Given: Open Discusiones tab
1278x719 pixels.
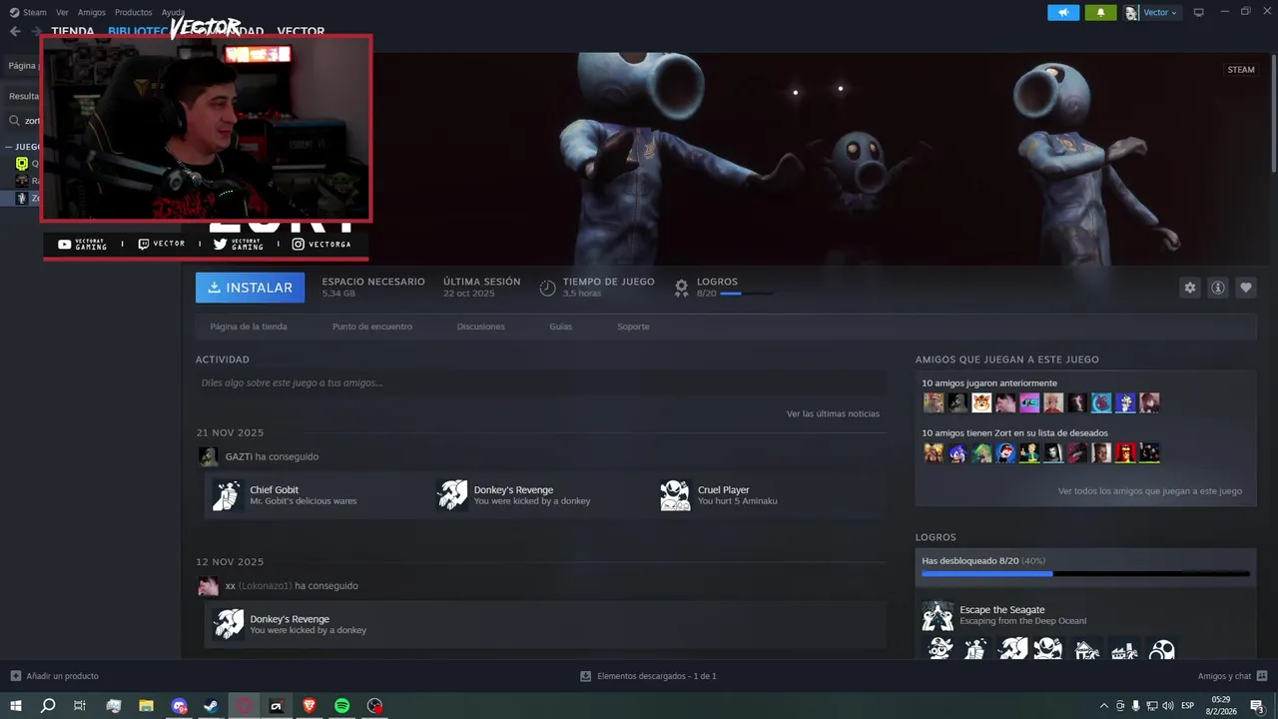Looking at the screenshot, I should (x=481, y=327).
